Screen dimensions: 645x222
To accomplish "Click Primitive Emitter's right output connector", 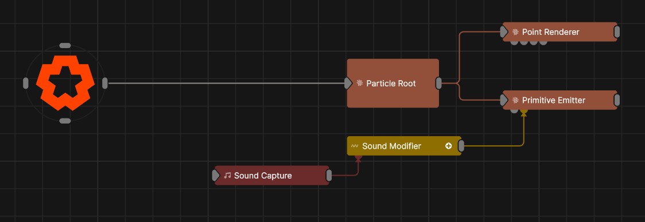I will [617, 100].
